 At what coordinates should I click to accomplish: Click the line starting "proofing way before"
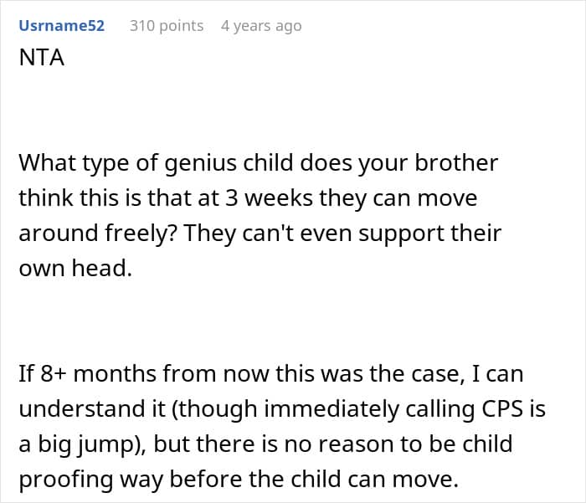(239, 480)
